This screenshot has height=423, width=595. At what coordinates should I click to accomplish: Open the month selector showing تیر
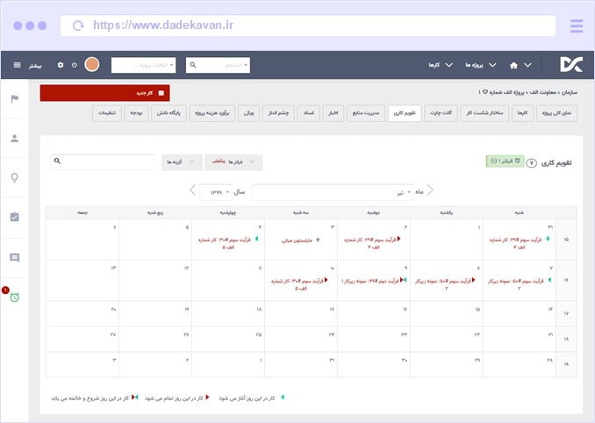tap(333, 192)
